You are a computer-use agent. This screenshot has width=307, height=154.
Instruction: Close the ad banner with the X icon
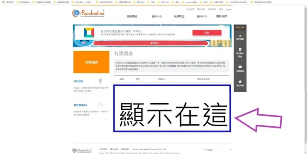[x=229, y=27]
